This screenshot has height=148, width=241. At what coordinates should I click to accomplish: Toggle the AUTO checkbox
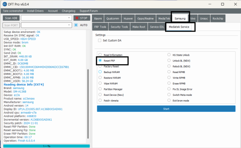tap(76, 25)
